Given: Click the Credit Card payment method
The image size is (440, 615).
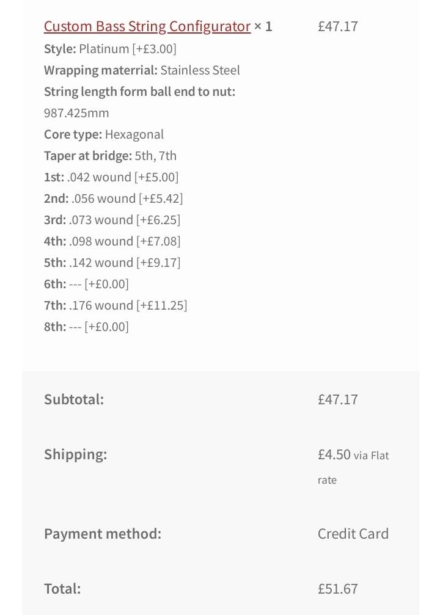Looking at the screenshot, I should (x=353, y=534).
